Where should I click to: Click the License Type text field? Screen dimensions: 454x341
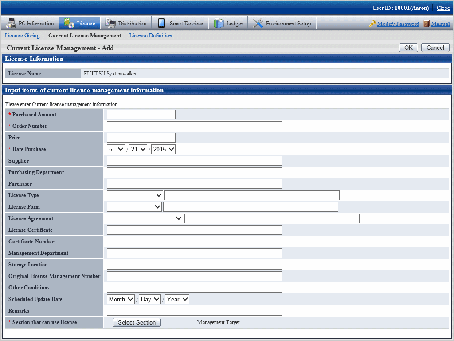point(252,195)
